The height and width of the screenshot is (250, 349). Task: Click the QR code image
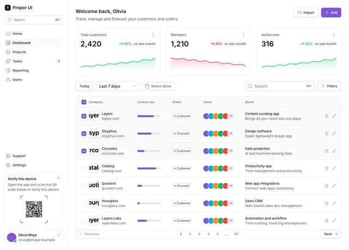point(34,209)
